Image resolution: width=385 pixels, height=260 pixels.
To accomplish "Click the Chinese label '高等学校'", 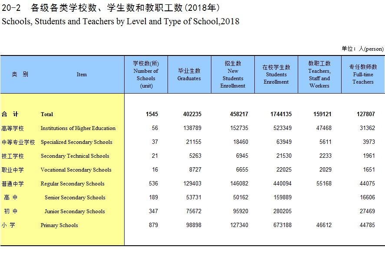I will coord(13,128).
